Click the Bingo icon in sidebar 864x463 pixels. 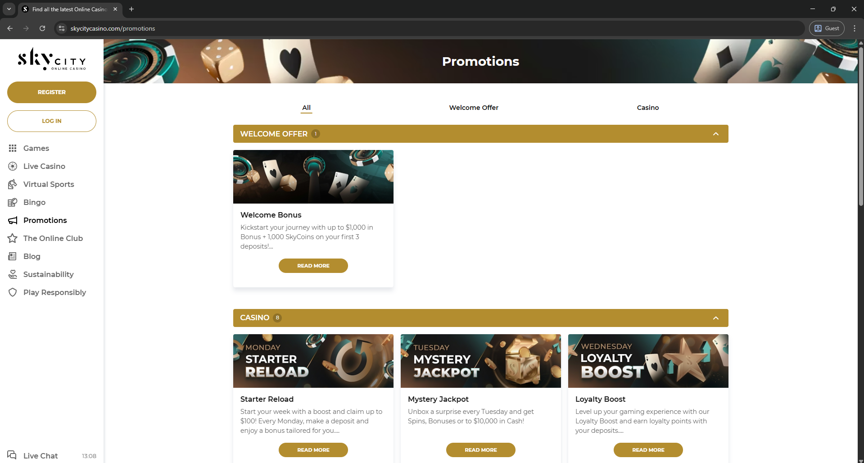(13, 202)
